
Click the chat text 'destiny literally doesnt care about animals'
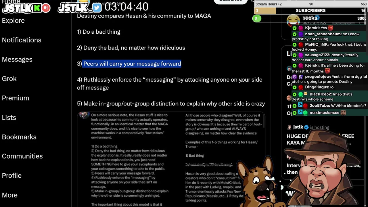click(325, 57)
